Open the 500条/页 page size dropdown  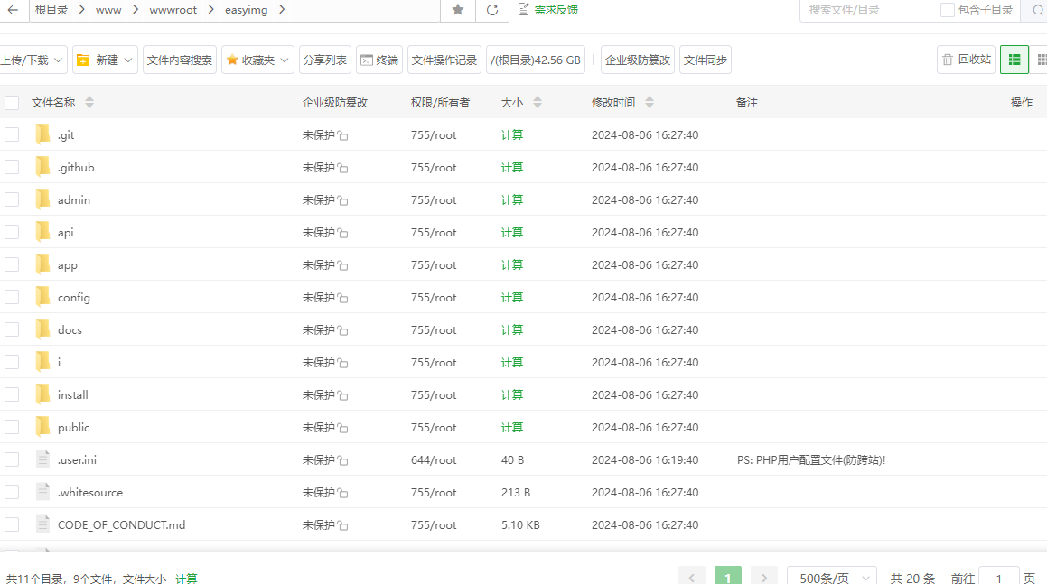pos(831,578)
